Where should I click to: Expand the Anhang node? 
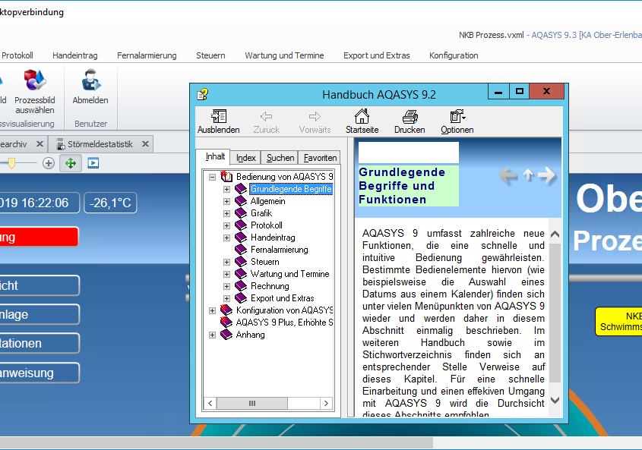click(212, 335)
